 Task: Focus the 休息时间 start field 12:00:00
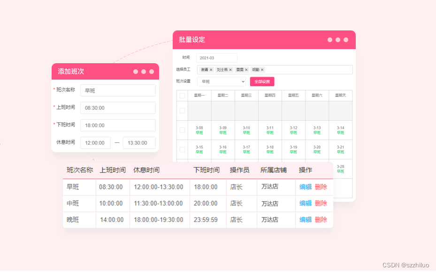95,143
